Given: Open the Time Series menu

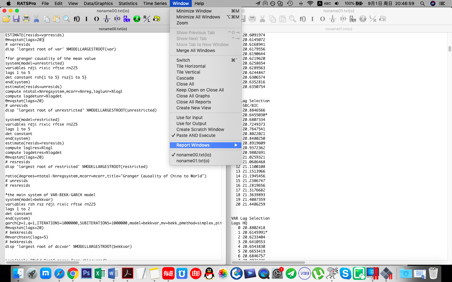Looking at the screenshot, I should click(x=155, y=3).
